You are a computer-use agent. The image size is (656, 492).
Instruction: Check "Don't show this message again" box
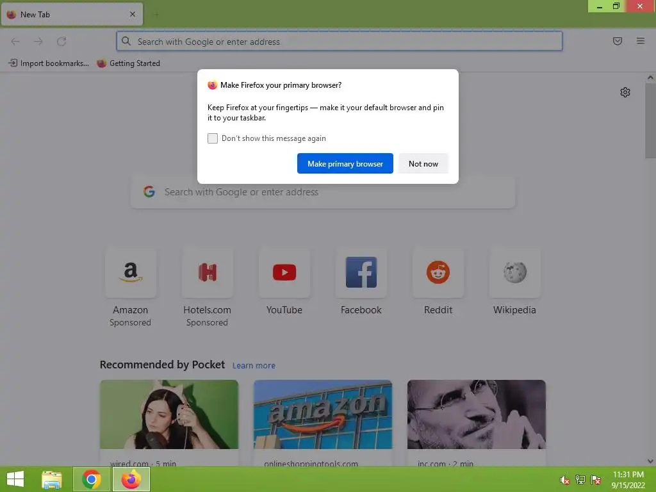pos(213,138)
